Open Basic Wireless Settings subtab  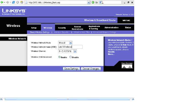click(40, 32)
